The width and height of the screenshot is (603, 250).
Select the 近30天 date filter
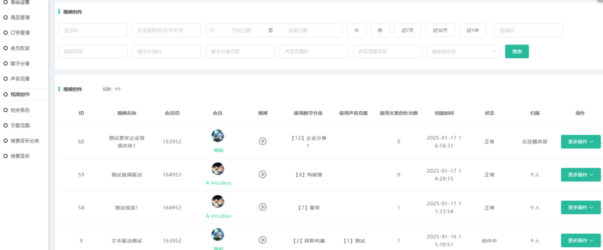click(x=440, y=31)
